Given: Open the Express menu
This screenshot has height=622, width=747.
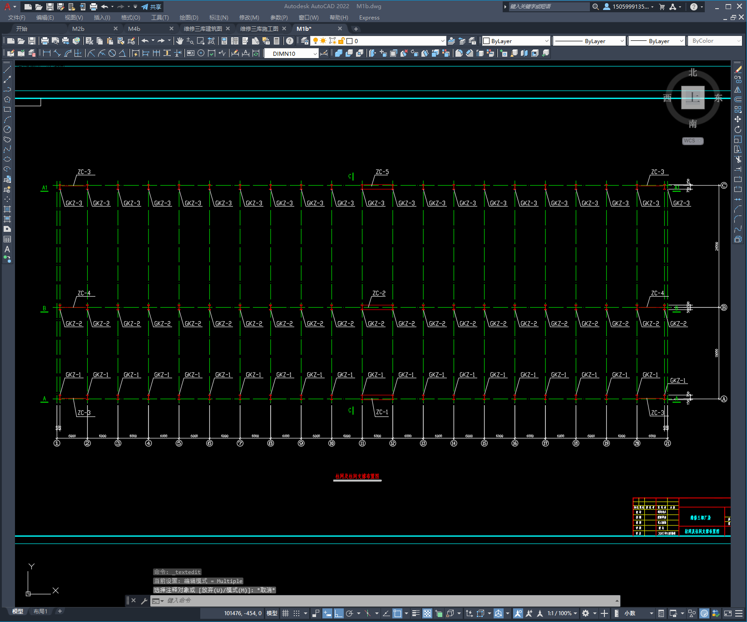Looking at the screenshot, I should (369, 18).
